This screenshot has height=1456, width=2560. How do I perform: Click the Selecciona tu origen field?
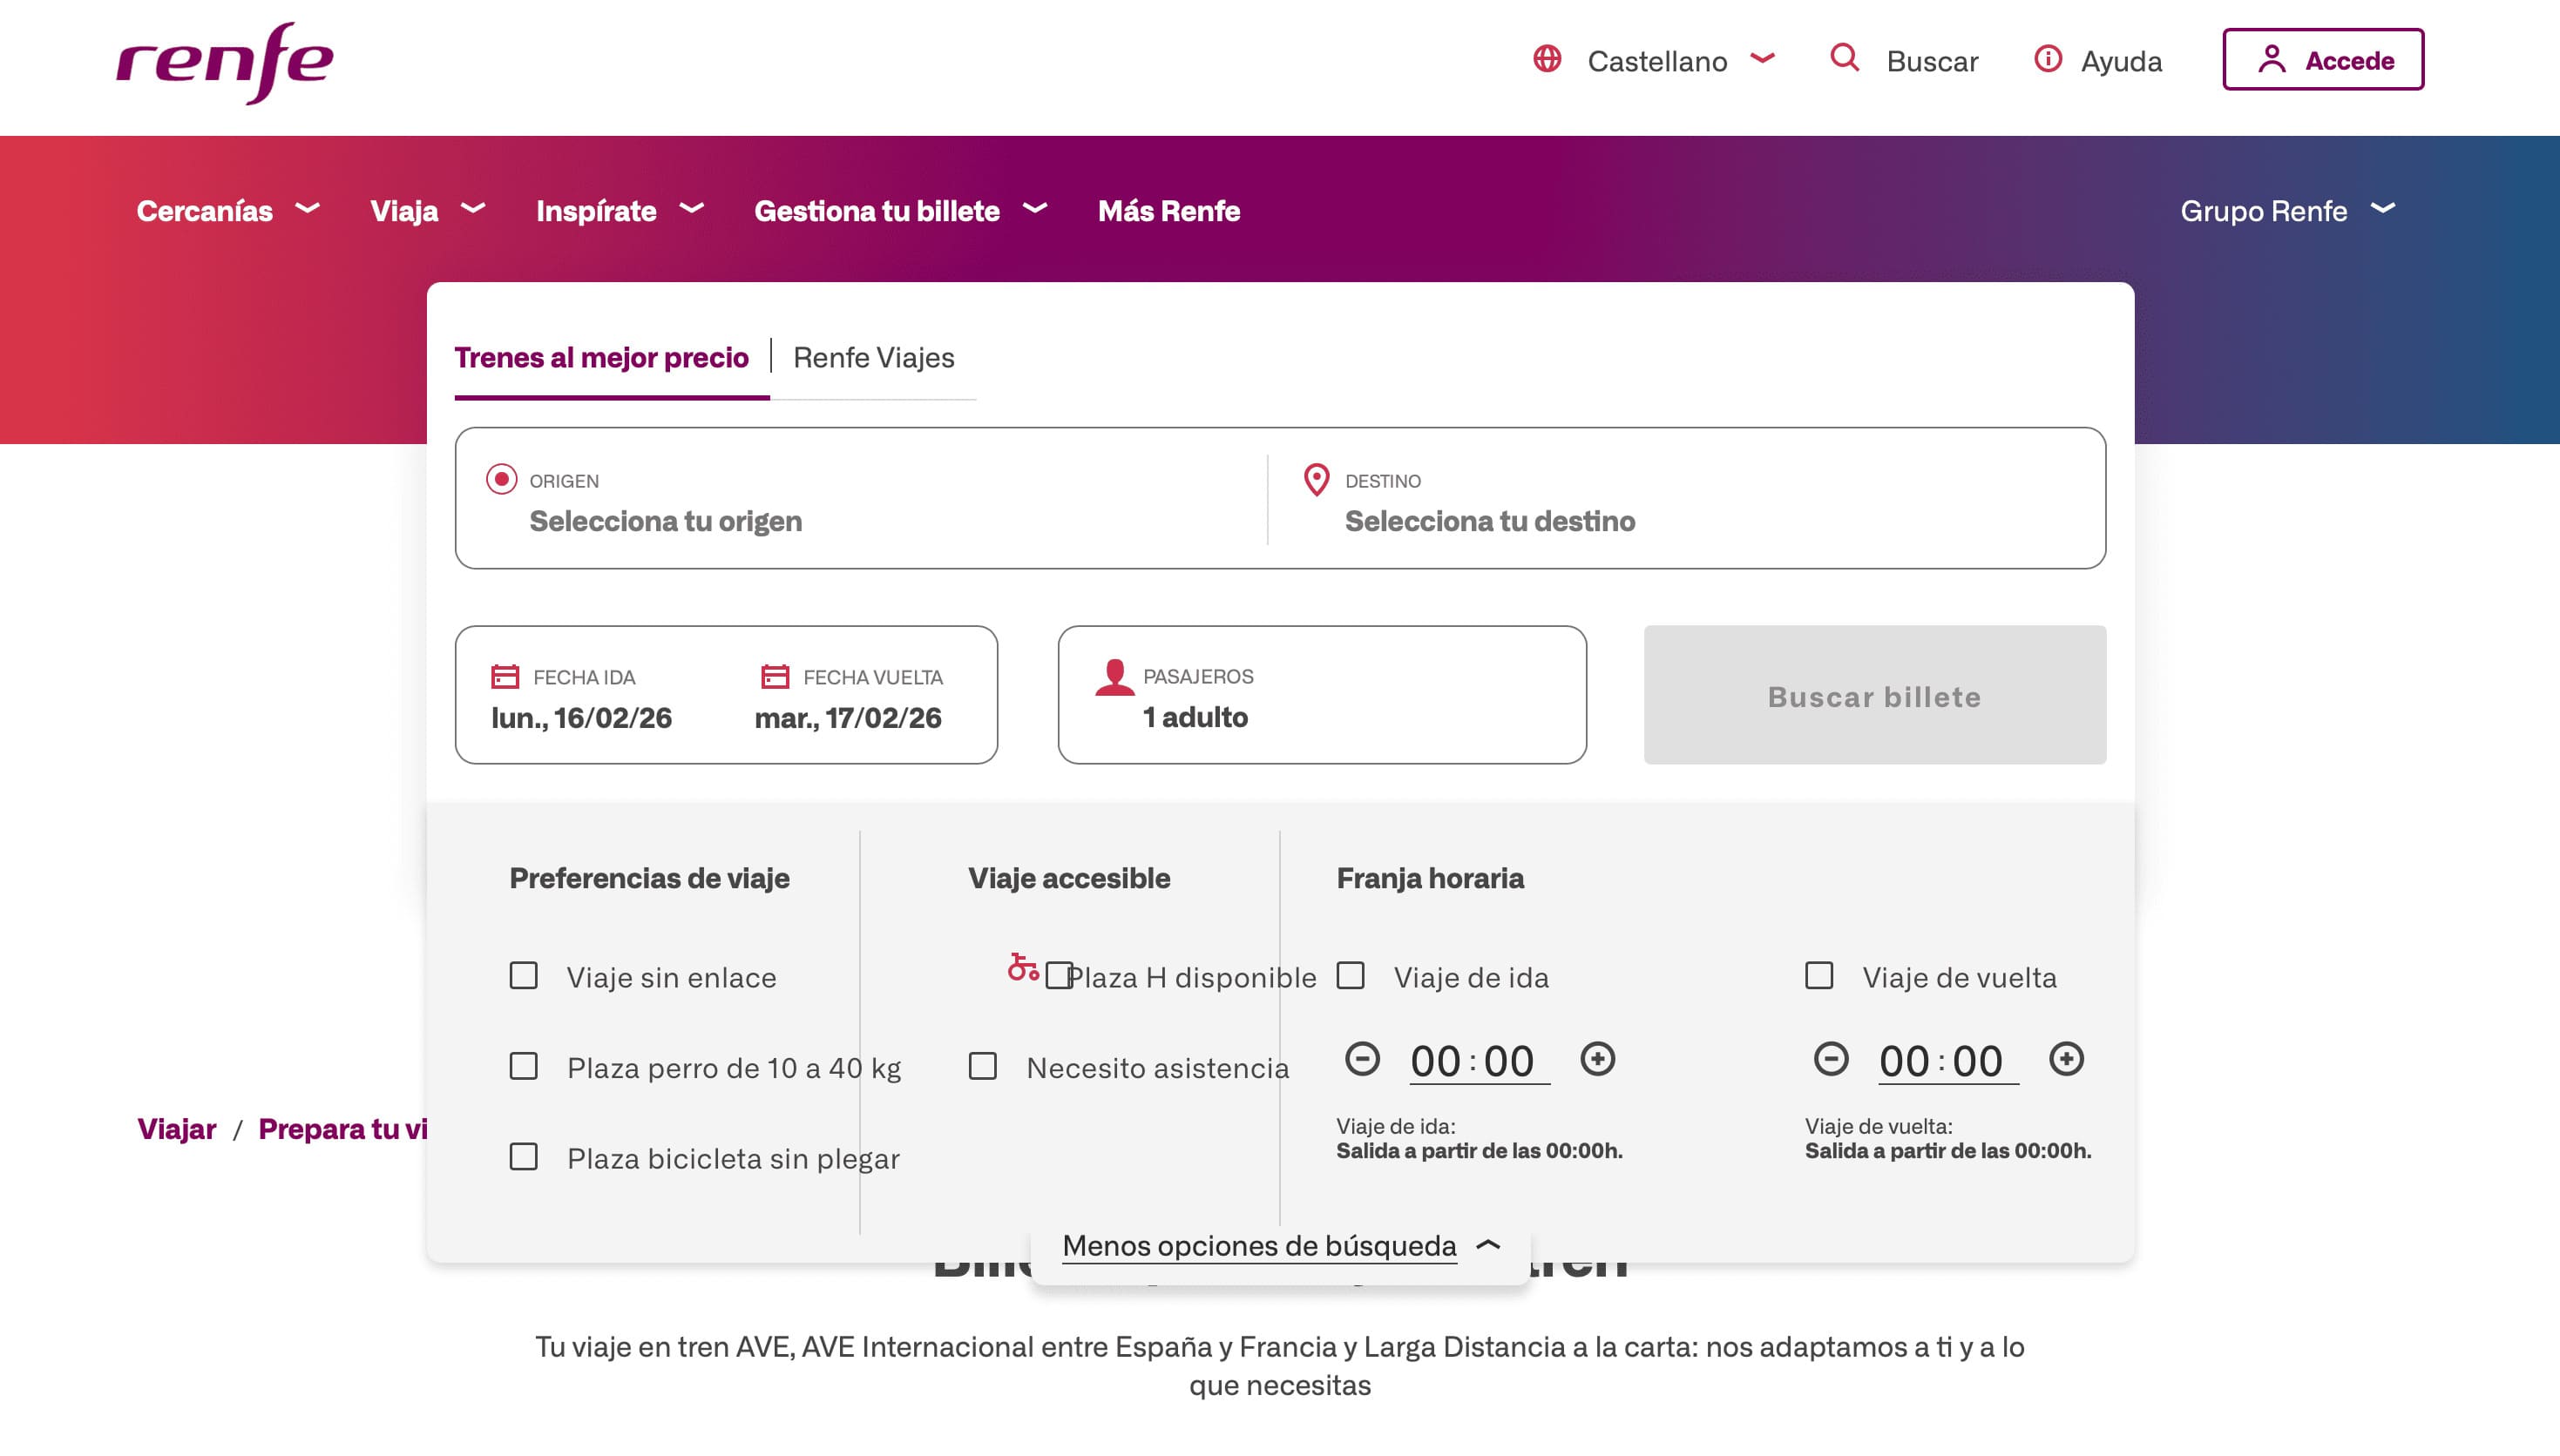tap(665, 521)
